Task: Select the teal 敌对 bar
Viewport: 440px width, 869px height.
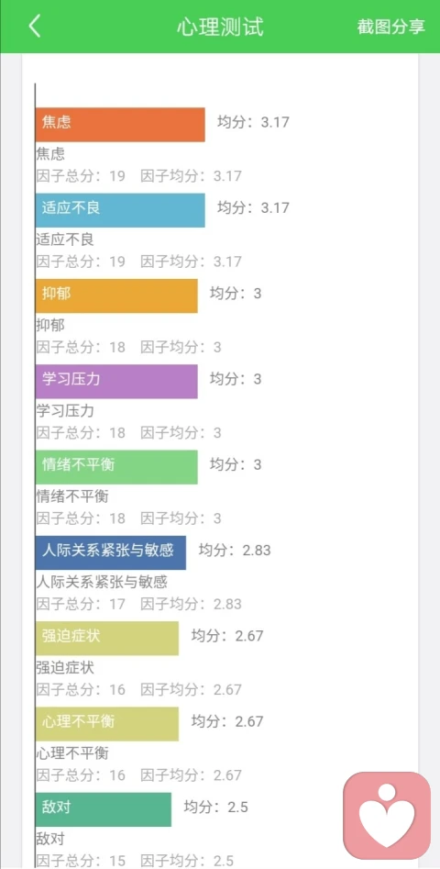Action: pyautogui.click(x=104, y=809)
